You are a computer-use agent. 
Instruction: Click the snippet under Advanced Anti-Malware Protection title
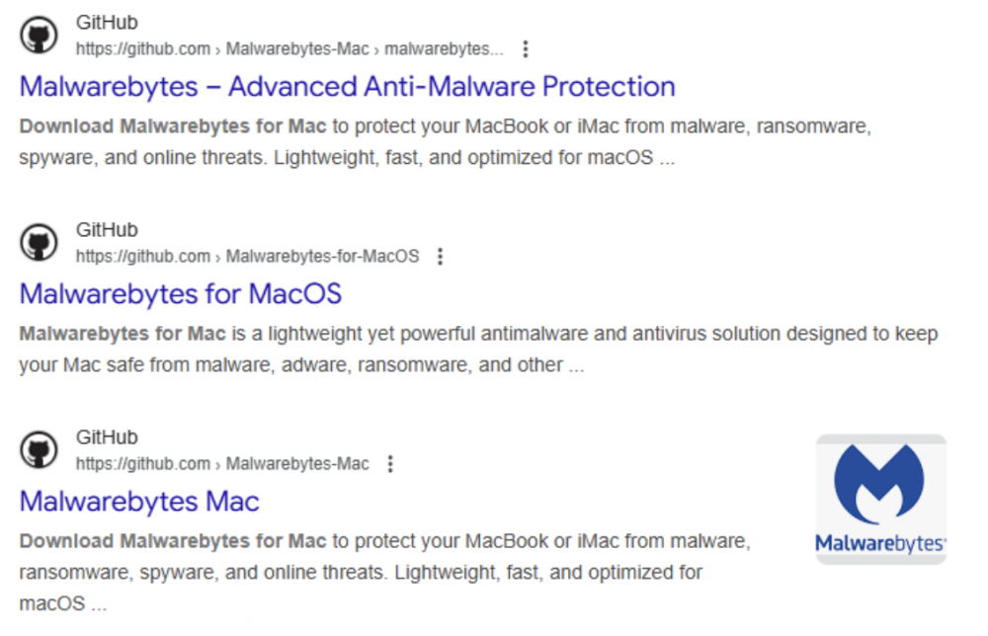tap(445, 142)
